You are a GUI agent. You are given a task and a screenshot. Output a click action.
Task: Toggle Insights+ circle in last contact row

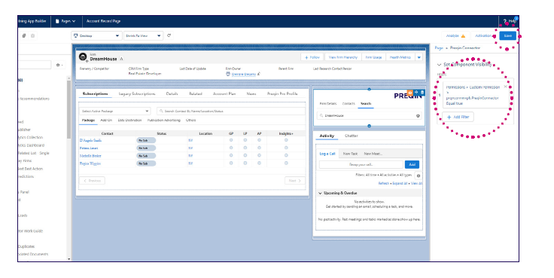(x=286, y=163)
